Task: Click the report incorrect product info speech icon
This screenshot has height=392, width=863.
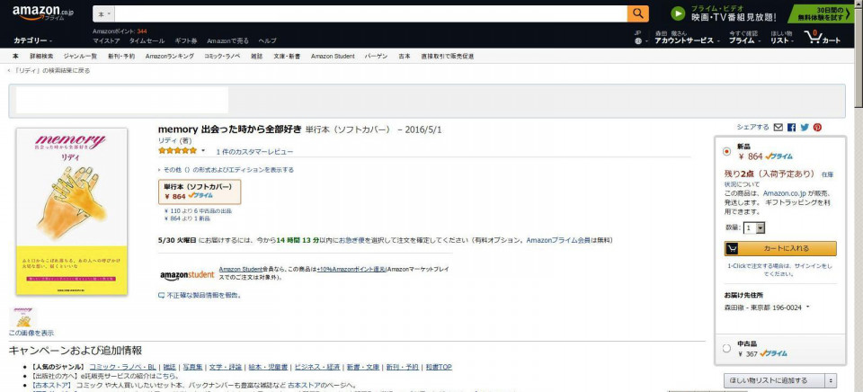Action: (161, 296)
